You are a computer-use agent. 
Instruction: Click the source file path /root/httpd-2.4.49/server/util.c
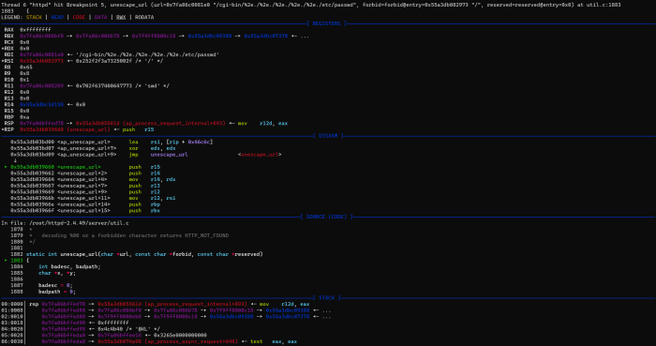[x=80, y=223]
